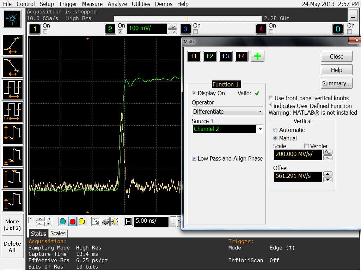Decrease the function vertical Scale value

click(x=328, y=158)
